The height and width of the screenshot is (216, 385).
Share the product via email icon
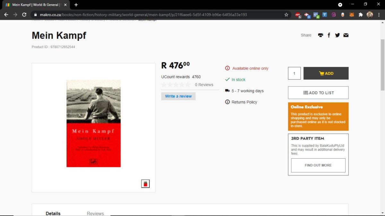(x=346, y=35)
